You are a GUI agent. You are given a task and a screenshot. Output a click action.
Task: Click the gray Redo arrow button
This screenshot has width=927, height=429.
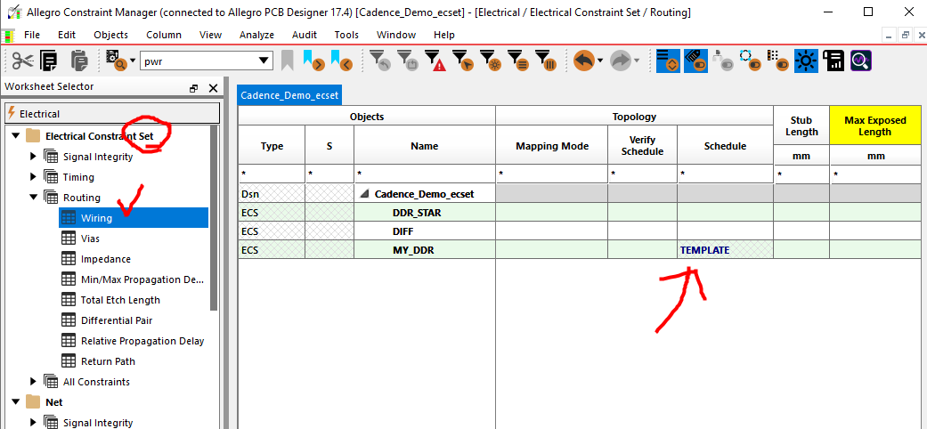pyautogui.click(x=620, y=61)
